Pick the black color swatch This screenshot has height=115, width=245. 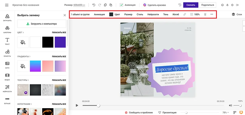click(48, 42)
